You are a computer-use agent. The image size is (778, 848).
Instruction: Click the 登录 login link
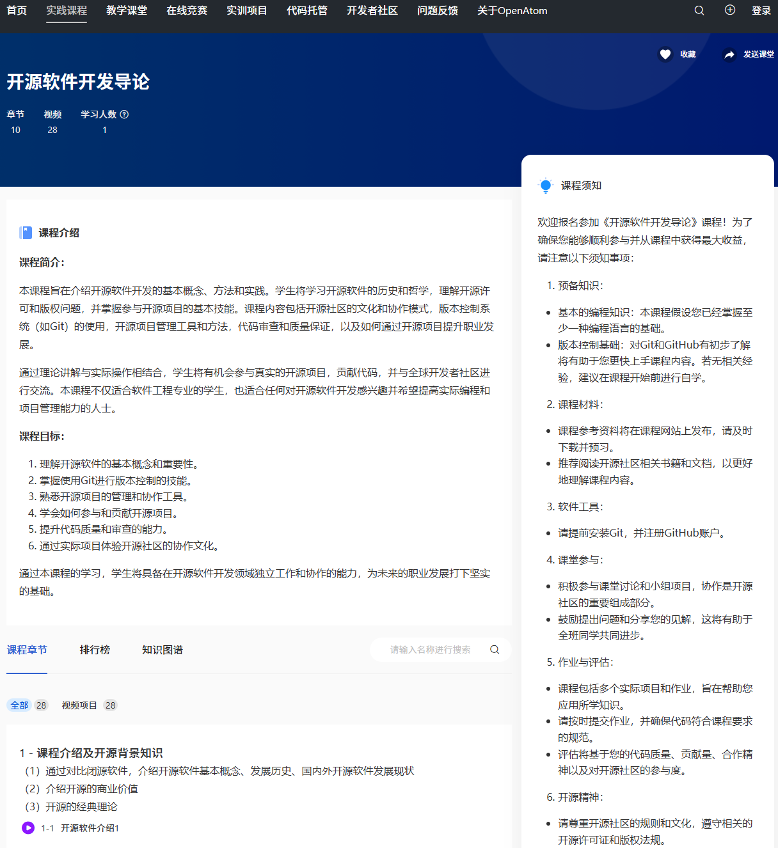(761, 10)
